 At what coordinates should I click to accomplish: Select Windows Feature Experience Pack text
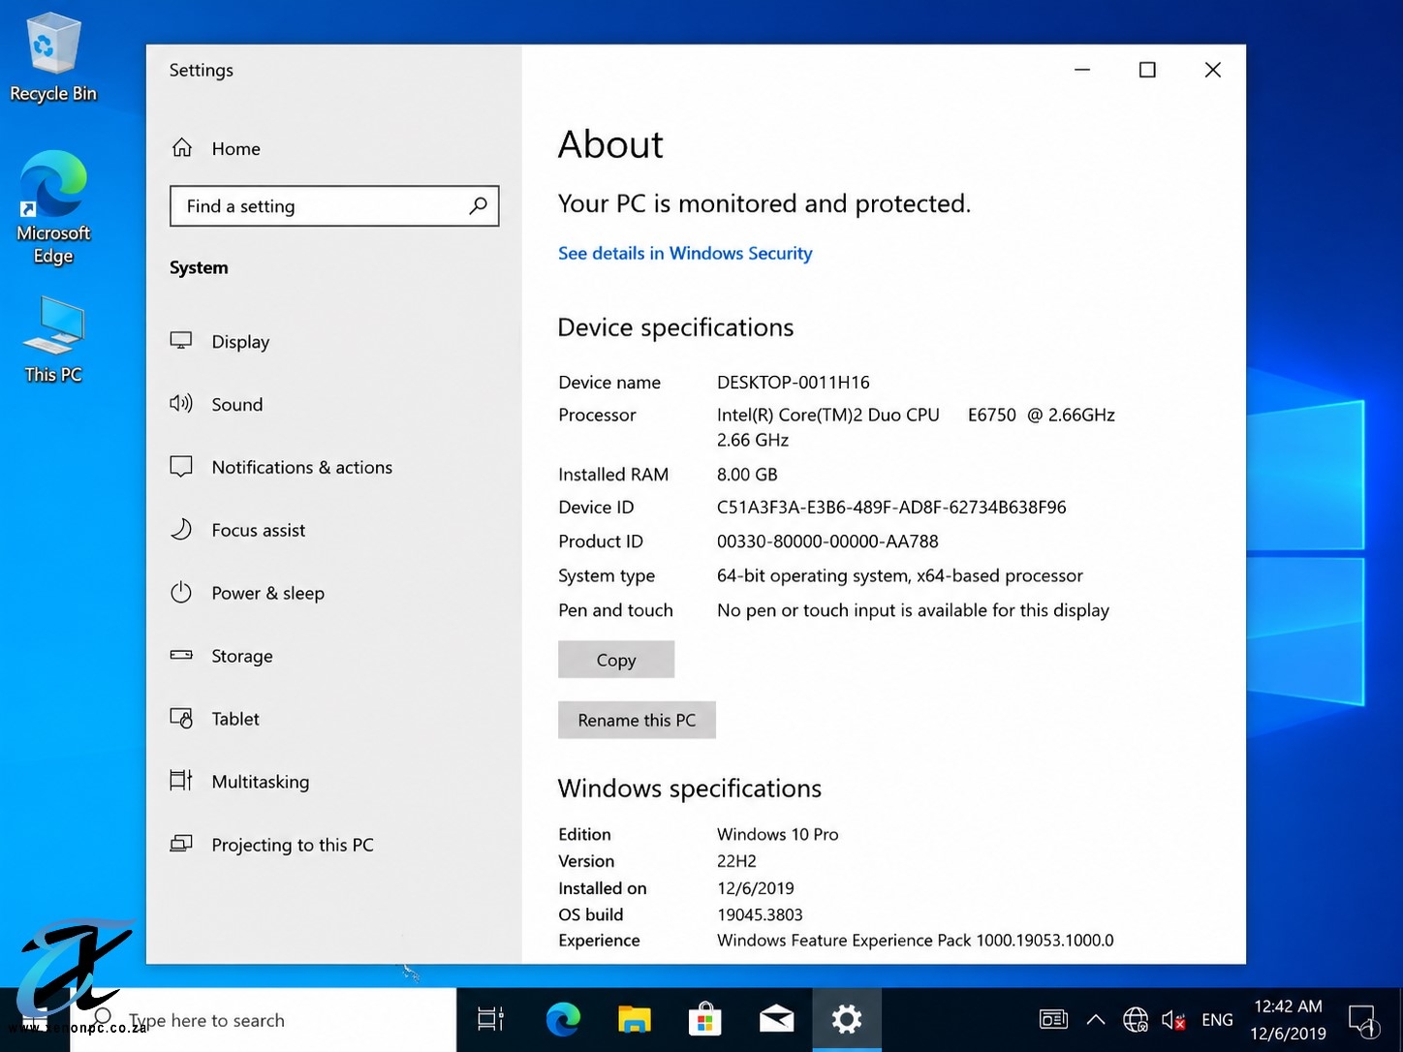coord(916,941)
